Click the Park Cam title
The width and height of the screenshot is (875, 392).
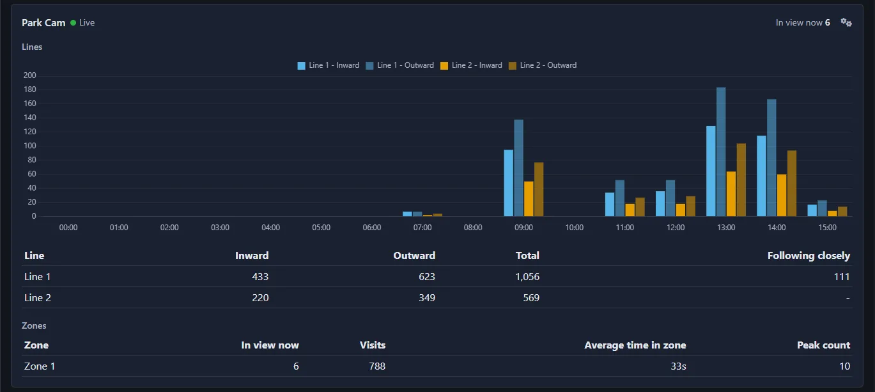[x=43, y=22]
